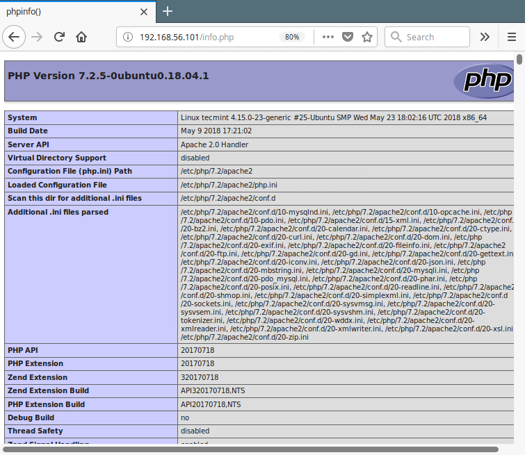525x455 pixels.
Task: Click the Apache 2.0 Handler value
Action: click(215, 144)
